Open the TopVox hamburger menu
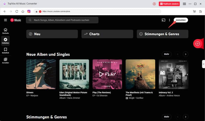This screenshot has width=205, height=121. (x=184, y=4)
